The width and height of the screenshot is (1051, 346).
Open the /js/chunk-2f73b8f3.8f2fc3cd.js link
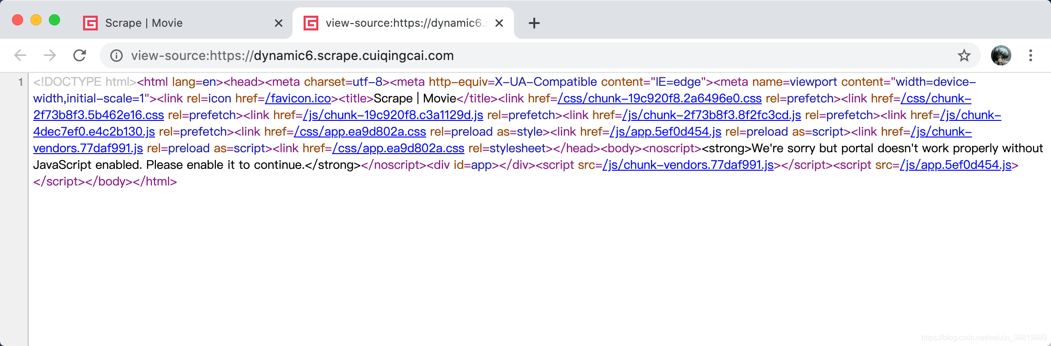click(x=711, y=115)
